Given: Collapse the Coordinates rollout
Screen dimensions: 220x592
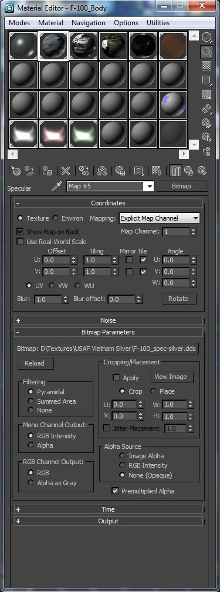Looking at the screenshot, I should click(108, 203).
